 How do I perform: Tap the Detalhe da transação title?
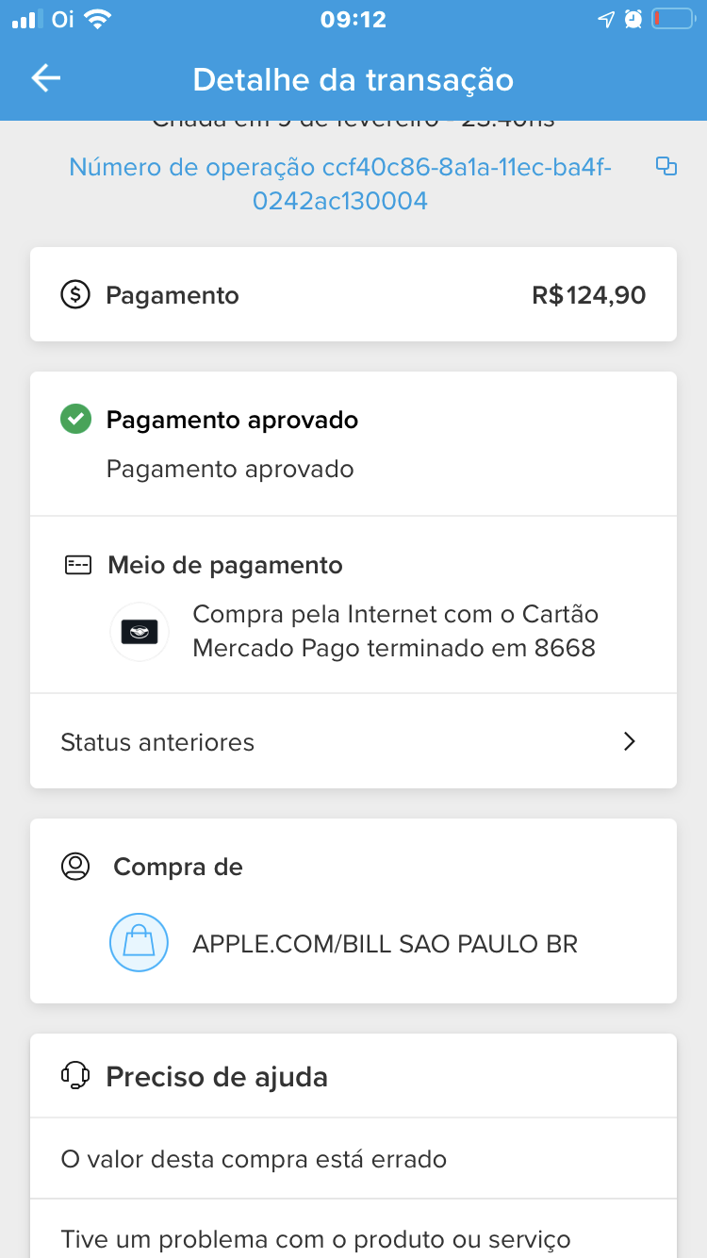(x=353, y=79)
